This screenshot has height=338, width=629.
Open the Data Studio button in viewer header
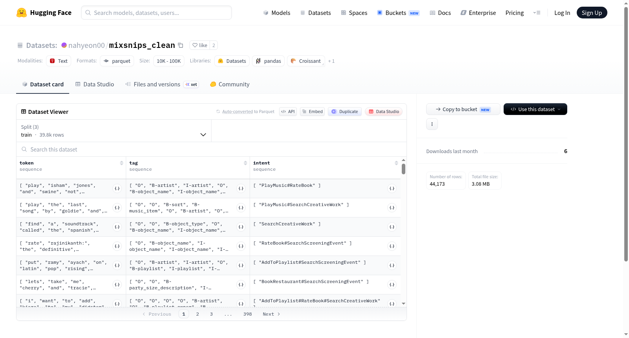[x=384, y=111]
